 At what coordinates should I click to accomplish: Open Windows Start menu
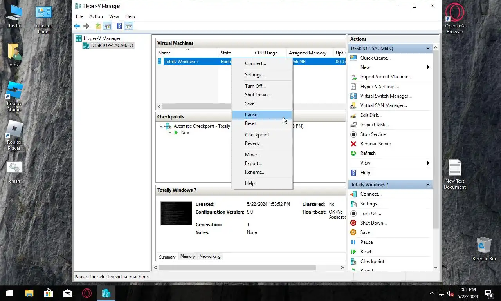[x=9, y=293]
